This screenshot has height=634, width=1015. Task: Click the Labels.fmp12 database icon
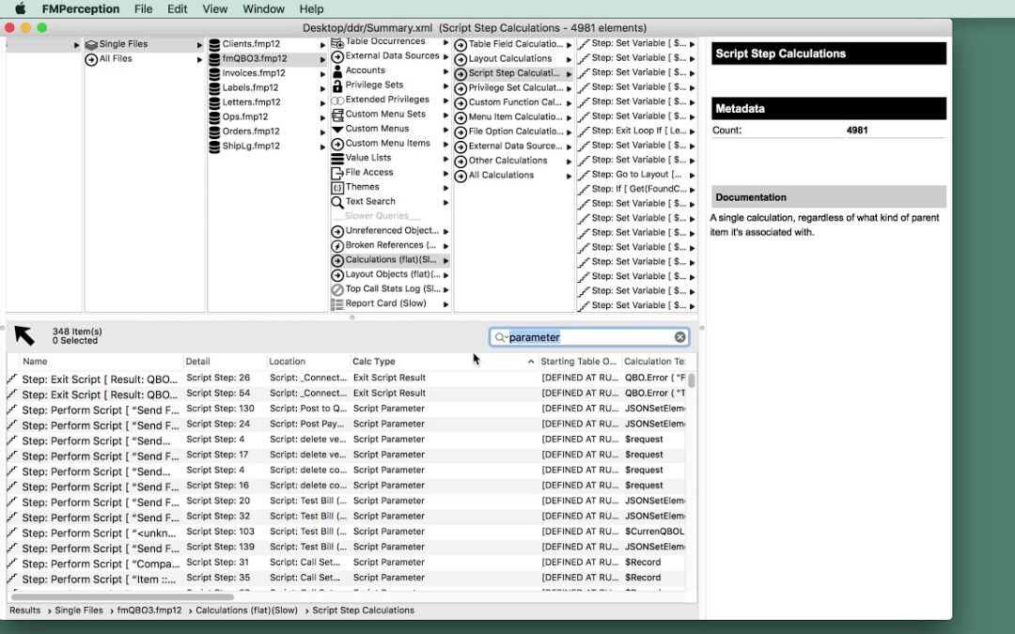[x=214, y=88]
